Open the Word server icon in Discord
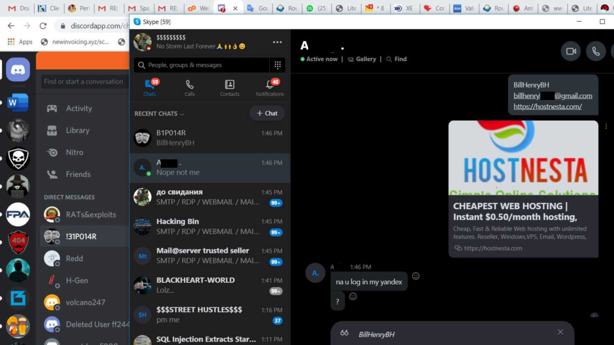Screen dimensions: 614x345 (17, 103)
